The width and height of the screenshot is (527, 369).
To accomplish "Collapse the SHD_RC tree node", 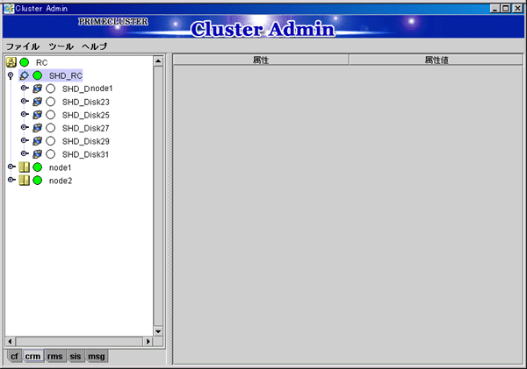I will 11,75.
